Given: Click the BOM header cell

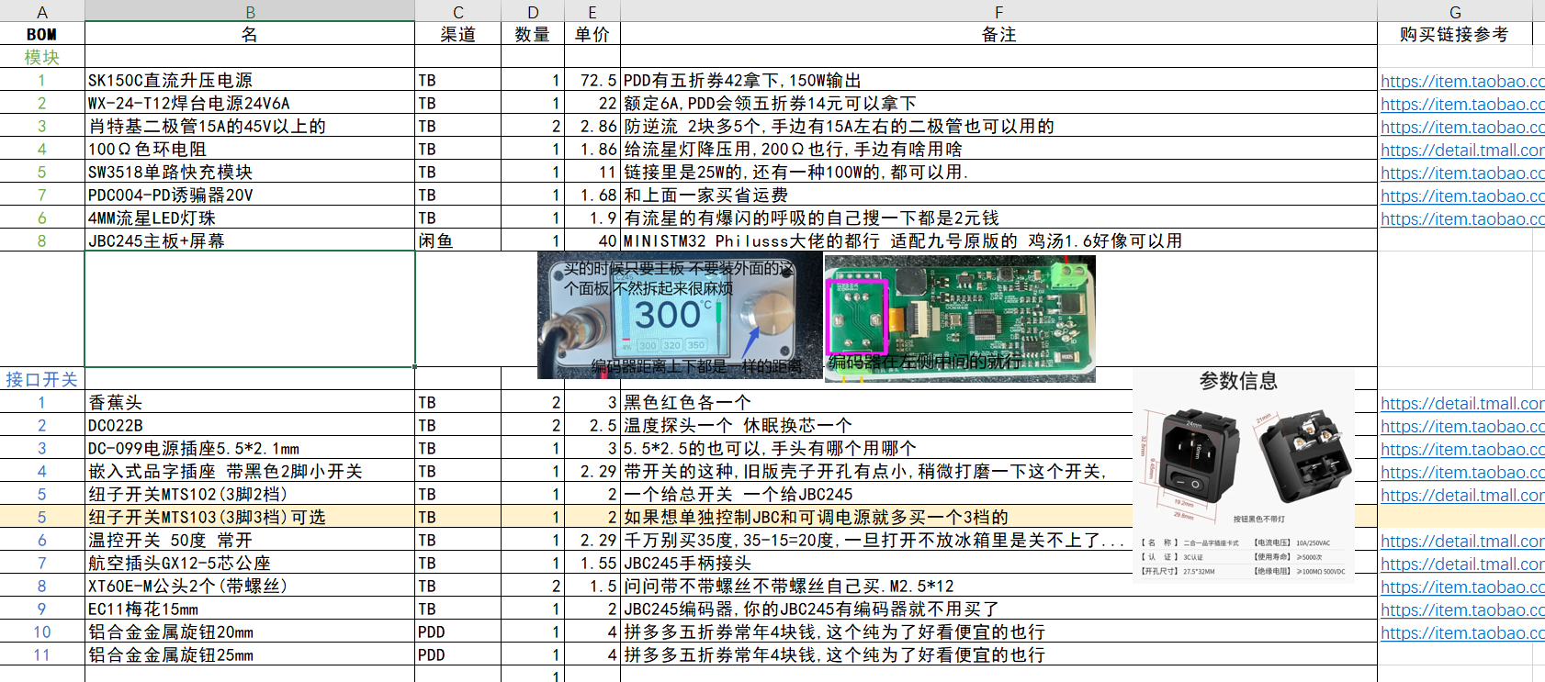Looking at the screenshot, I should (x=41, y=34).
